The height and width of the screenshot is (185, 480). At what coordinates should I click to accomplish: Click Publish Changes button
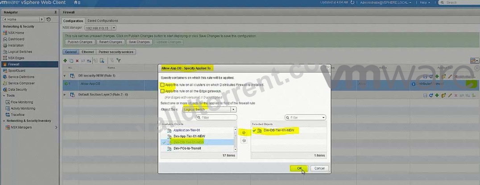click(80, 42)
